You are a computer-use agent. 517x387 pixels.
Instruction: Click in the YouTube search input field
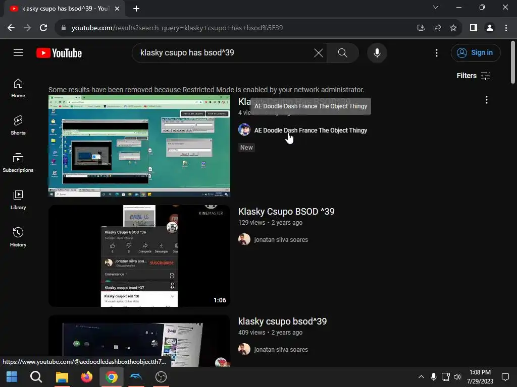click(x=224, y=52)
